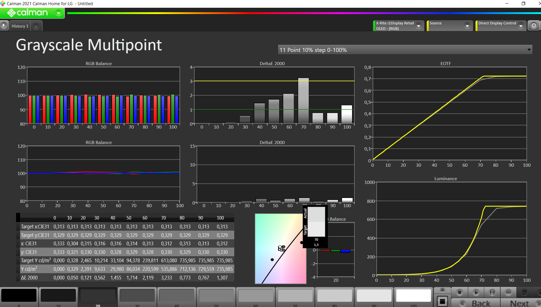Click the Target x:CIE31 row label
The width and height of the screenshot is (541, 307).
pos(35,227)
